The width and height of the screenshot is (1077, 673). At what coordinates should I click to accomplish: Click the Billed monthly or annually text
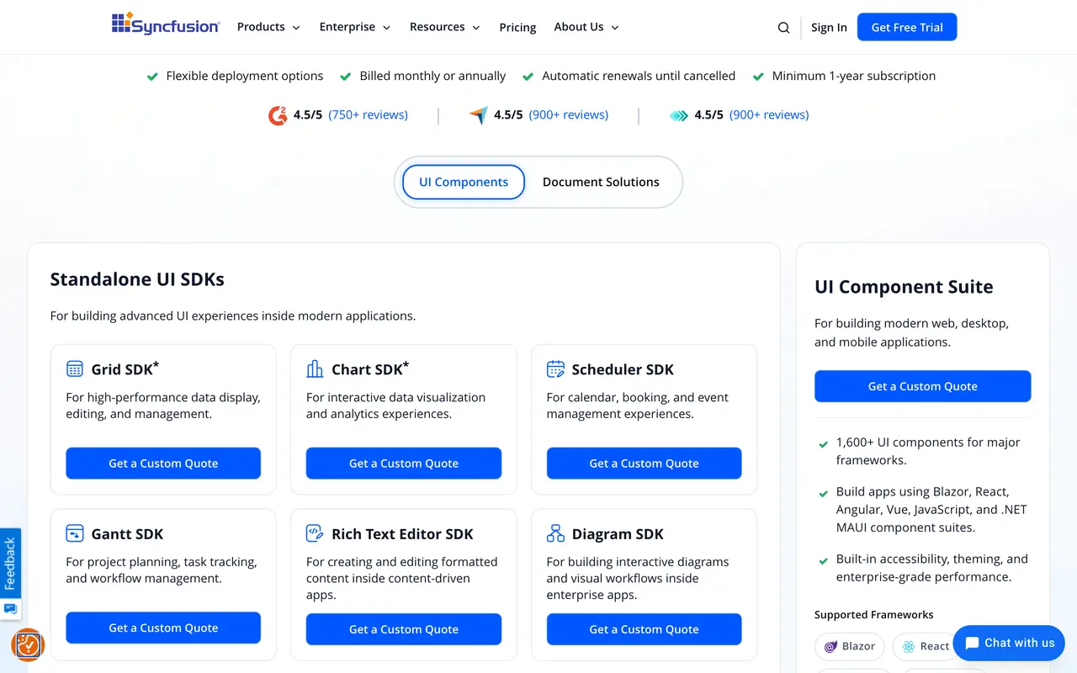pyautogui.click(x=432, y=76)
